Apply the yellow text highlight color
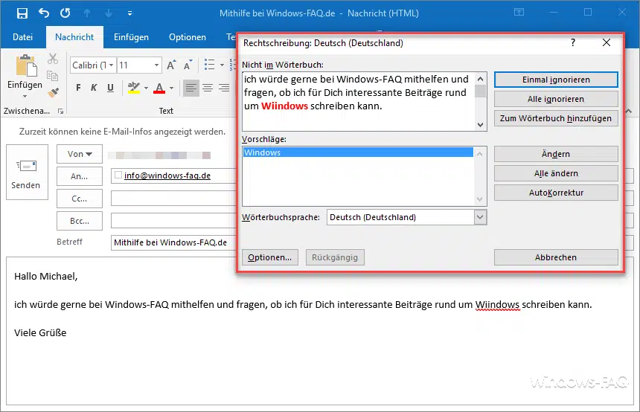The height and width of the screenshot is (412, 640). click(x=134, y=88)
